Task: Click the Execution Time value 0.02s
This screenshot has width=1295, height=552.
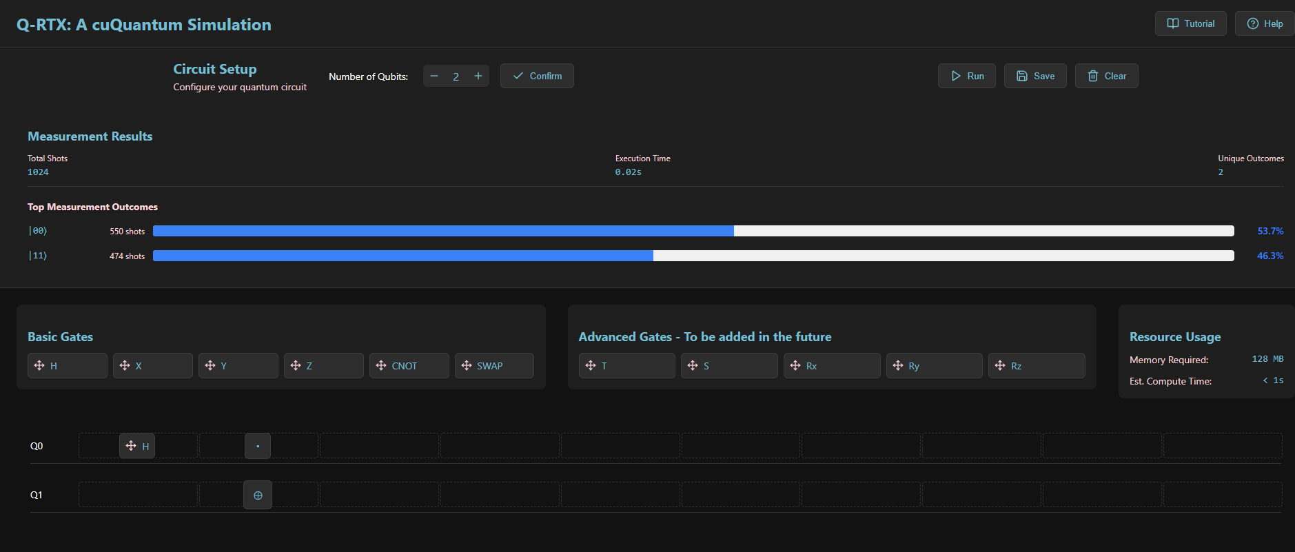Action: pyautogui.click(x=629, y=172)
